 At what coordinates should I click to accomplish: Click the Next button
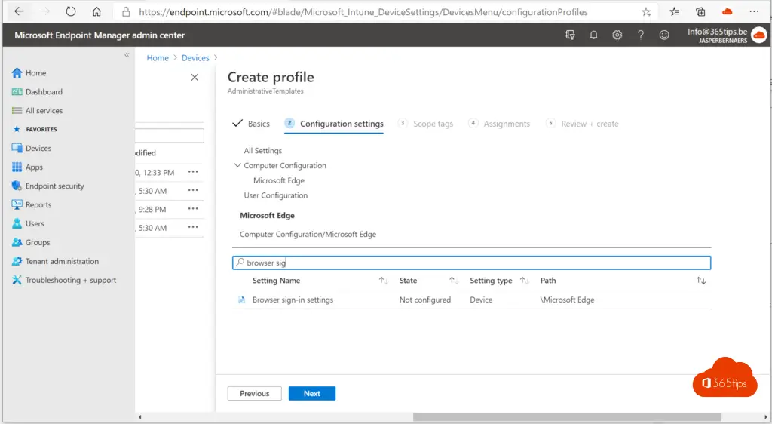[x=311, y=394]
